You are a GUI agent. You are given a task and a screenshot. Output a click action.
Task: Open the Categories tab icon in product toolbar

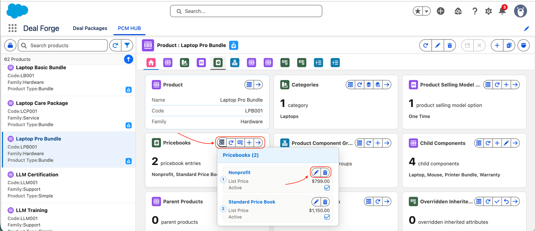(x=185, y=62)
